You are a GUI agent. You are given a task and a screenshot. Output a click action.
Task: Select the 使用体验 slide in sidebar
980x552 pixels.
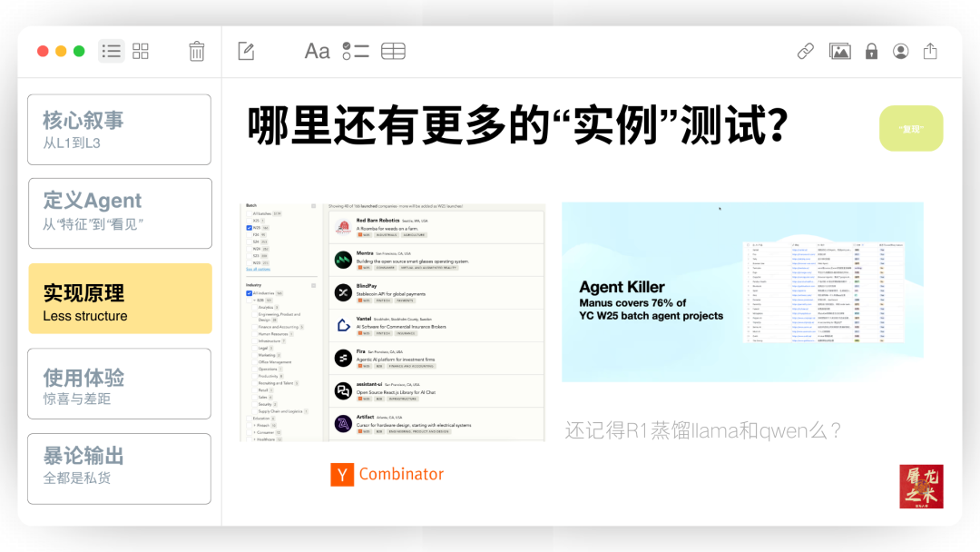tap(119, 383)
